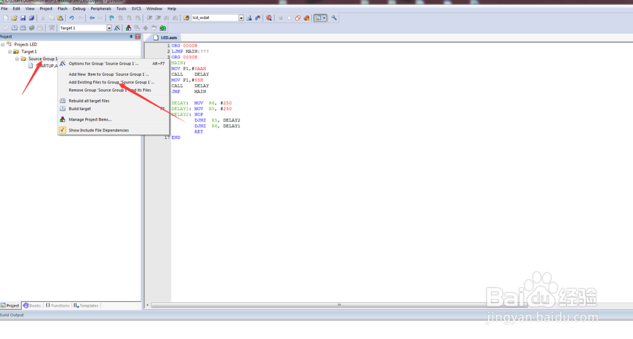Image resolution: width=633 pixels, height=339 pixels.
Task: Open Manage Project Items colored blocks icon
Action: click(128, 28)
